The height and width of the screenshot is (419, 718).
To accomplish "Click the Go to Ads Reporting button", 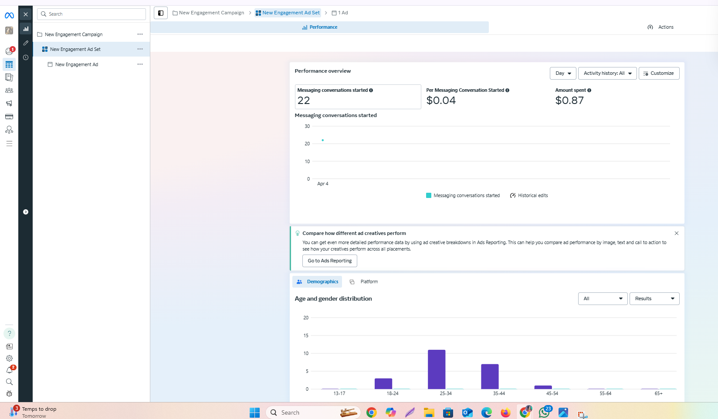I will 330,261.
